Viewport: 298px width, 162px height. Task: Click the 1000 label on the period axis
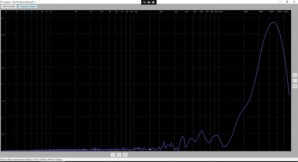[221, 12]
